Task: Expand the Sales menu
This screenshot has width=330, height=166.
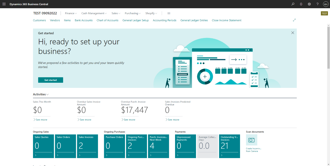Action: (116, 13)
